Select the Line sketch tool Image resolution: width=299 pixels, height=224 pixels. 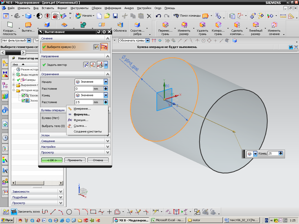click(53, 212)
